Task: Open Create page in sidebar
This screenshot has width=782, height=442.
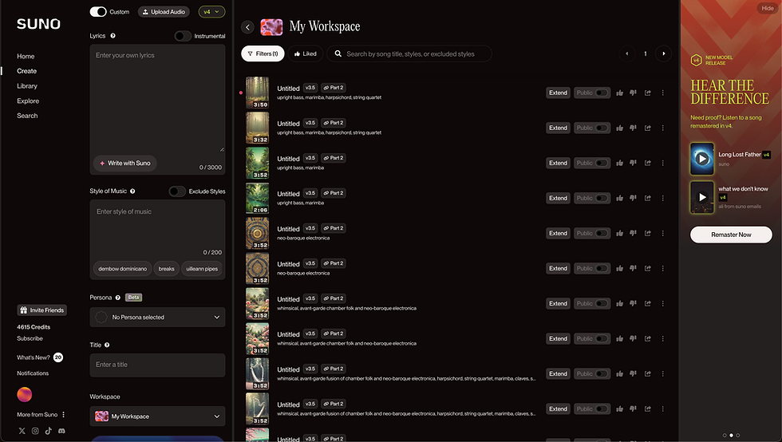Action: pyautogui.click(x=27, y=71)
